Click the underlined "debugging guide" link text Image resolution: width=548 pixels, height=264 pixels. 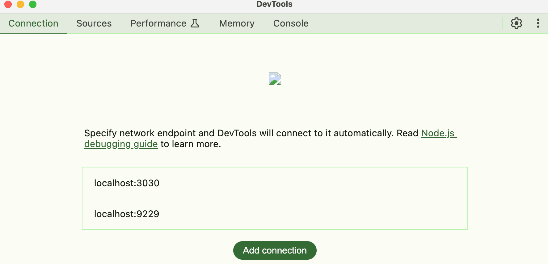[x=121, y=144]
